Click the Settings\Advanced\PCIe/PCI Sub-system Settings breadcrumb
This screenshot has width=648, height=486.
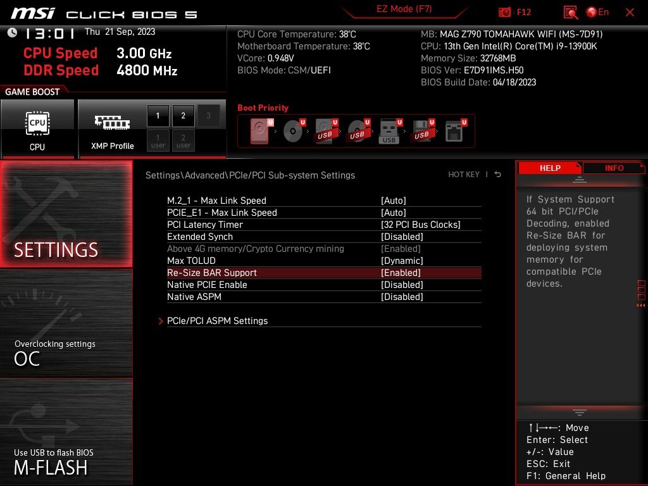click(250, 175)
